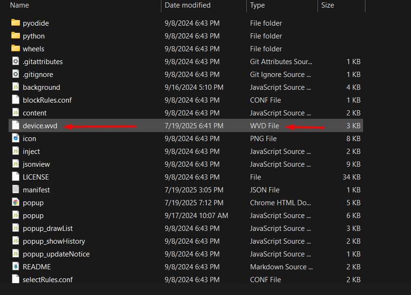Click the python folder icon

16,36
